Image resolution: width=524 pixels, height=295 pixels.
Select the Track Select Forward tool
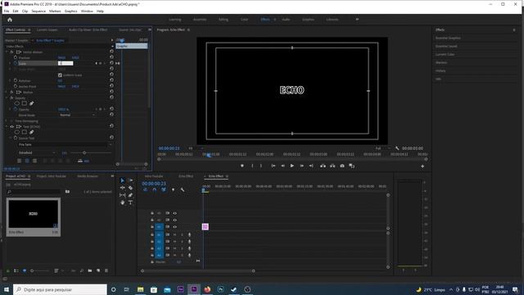coord(130,180)
